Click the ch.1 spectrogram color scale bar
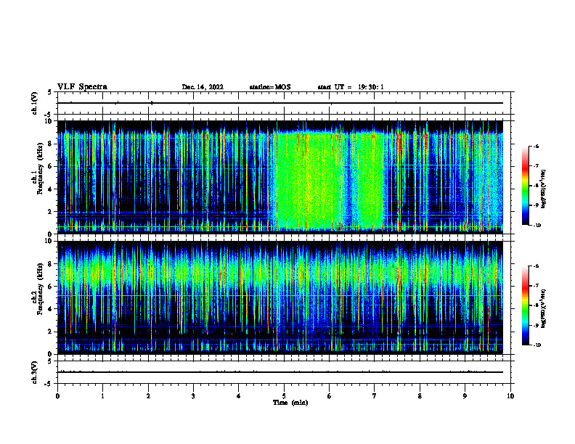This screenshot has height=444, width=575. 525,186
